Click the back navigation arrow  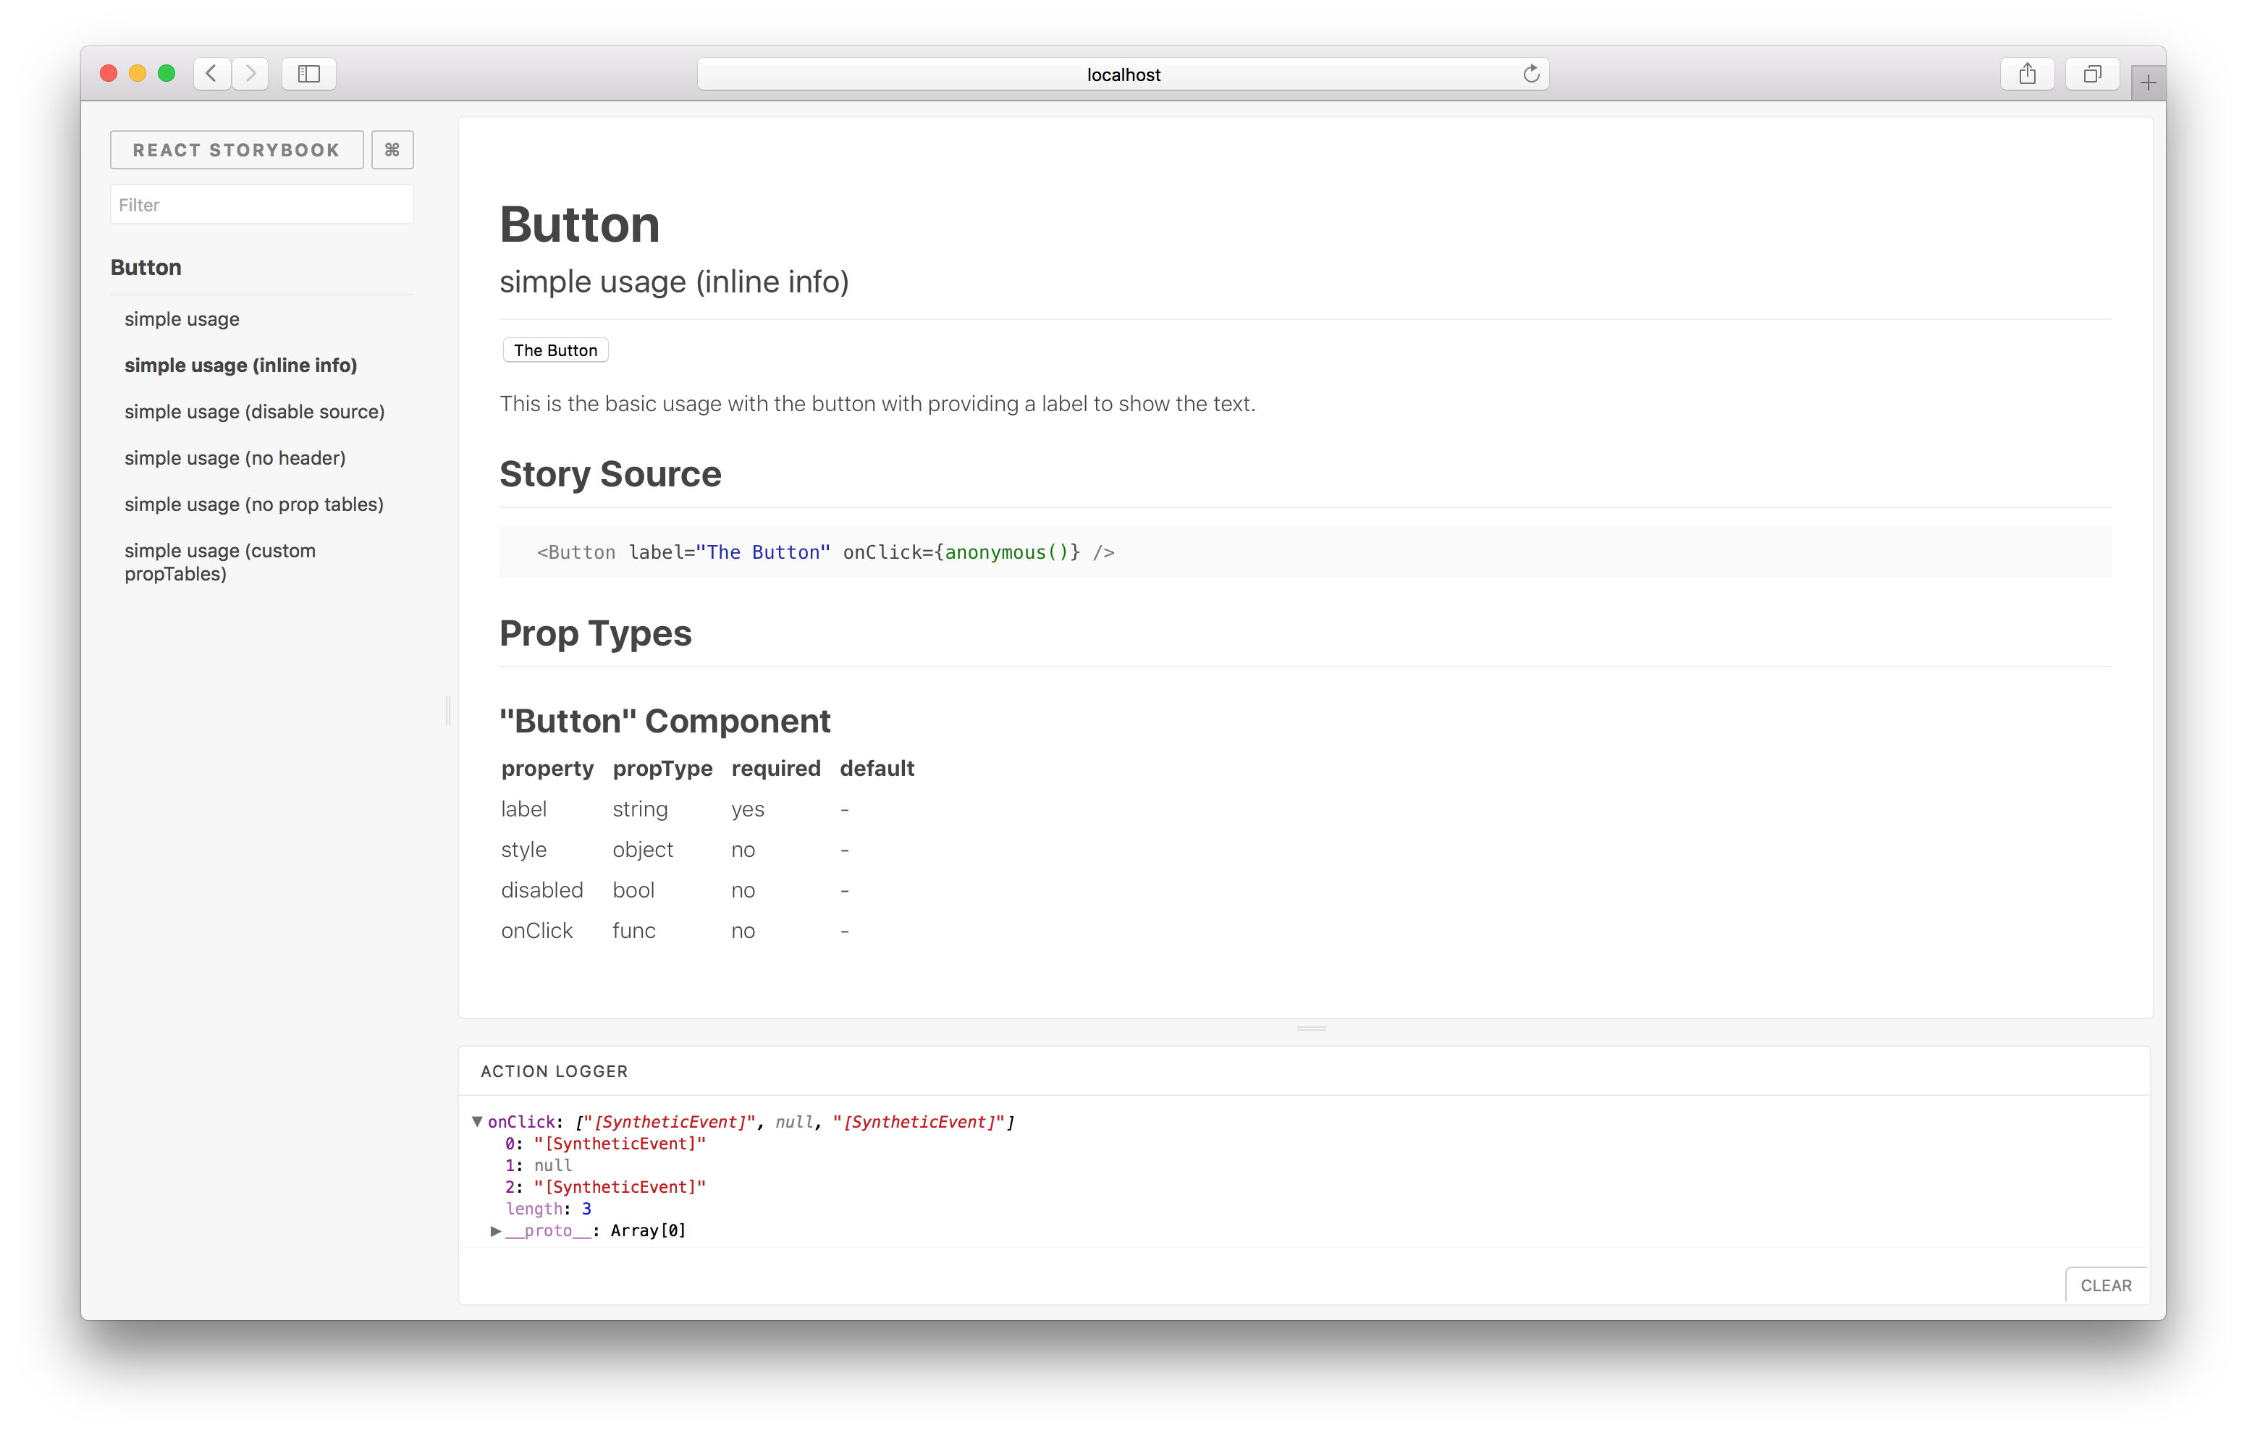tap(211, 72)
